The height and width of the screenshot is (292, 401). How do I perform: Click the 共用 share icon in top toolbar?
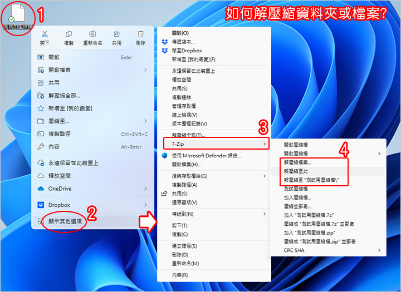[116, 34]
